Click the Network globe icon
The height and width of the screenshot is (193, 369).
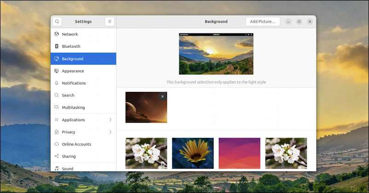57,34
